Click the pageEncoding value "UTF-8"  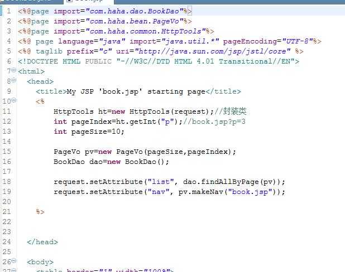298,41
